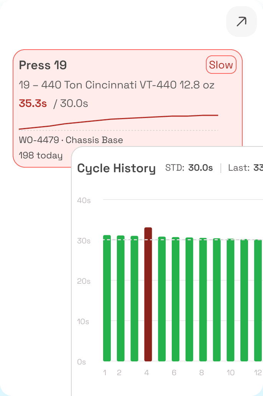Select the Press 19 card title
Screen dimensions: 263x396
tap(43, 65)
